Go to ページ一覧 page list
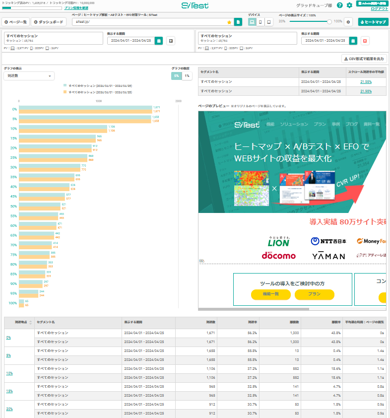 point(16,22)
